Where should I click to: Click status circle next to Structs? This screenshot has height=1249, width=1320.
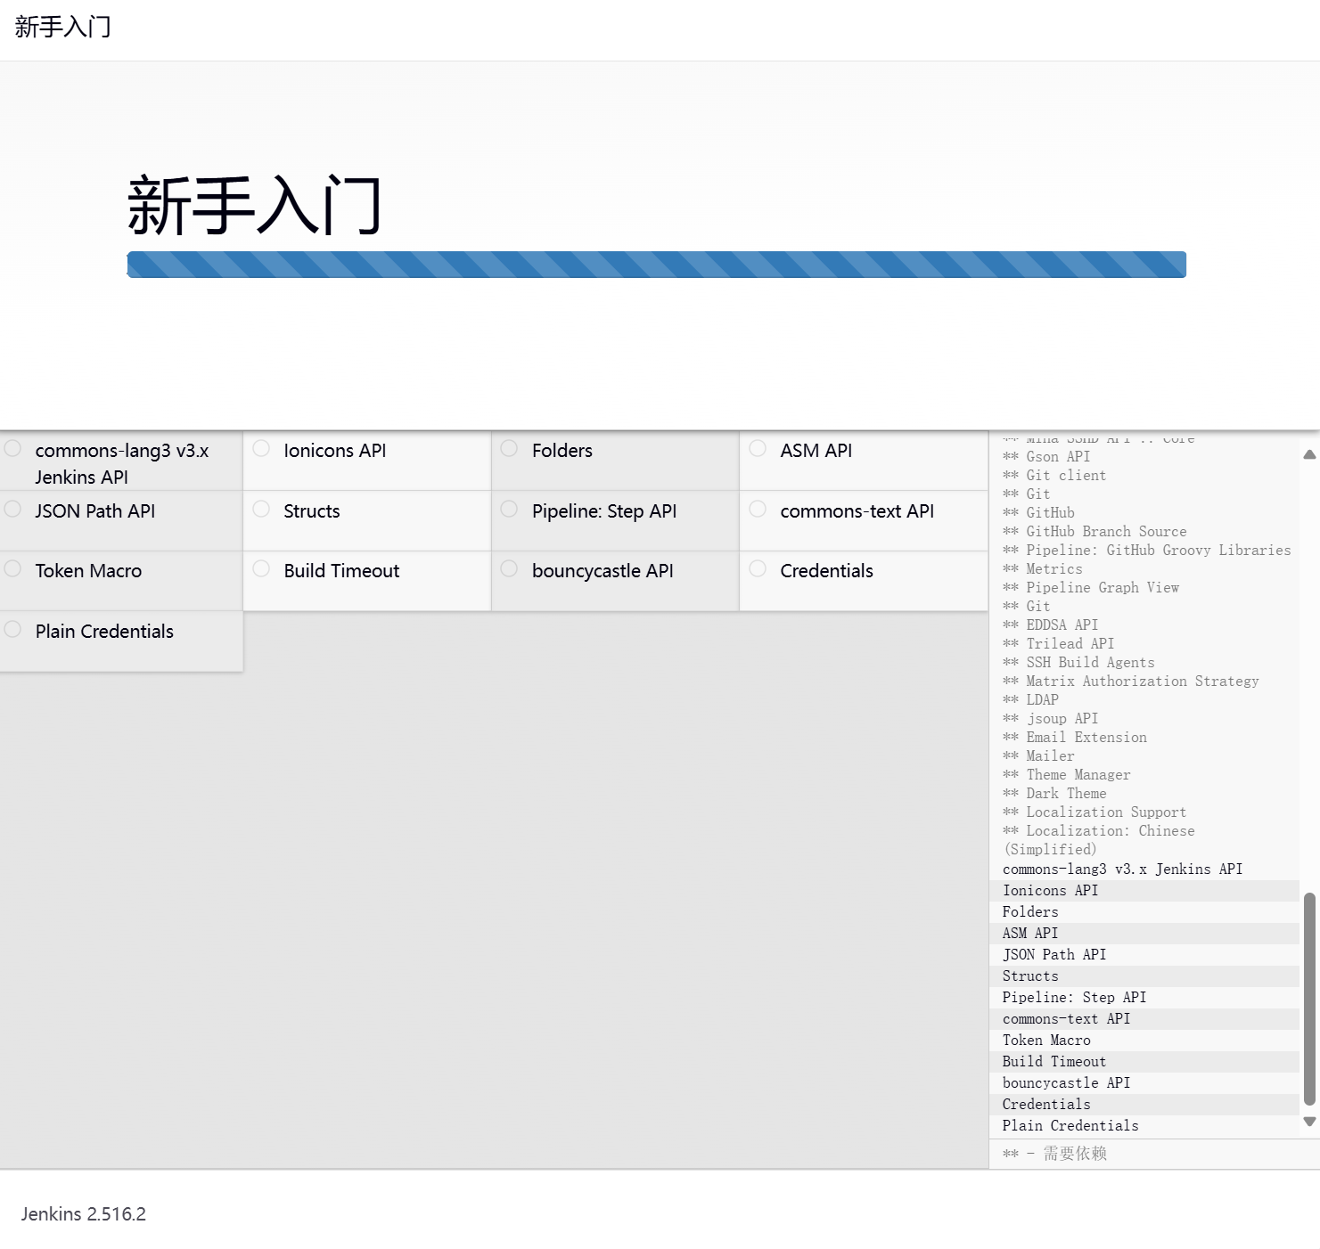[x=261, y=509]
